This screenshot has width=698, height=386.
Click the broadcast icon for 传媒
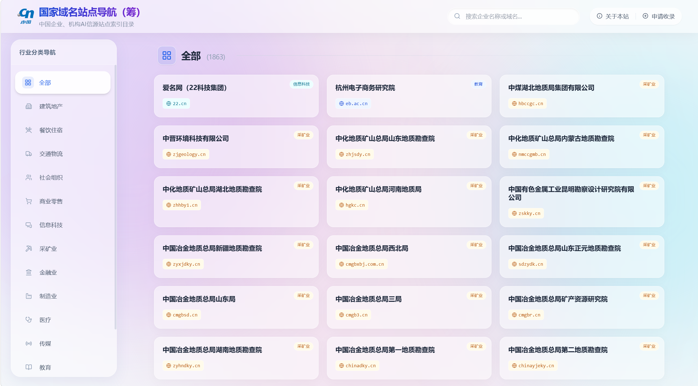coord(29,344)
